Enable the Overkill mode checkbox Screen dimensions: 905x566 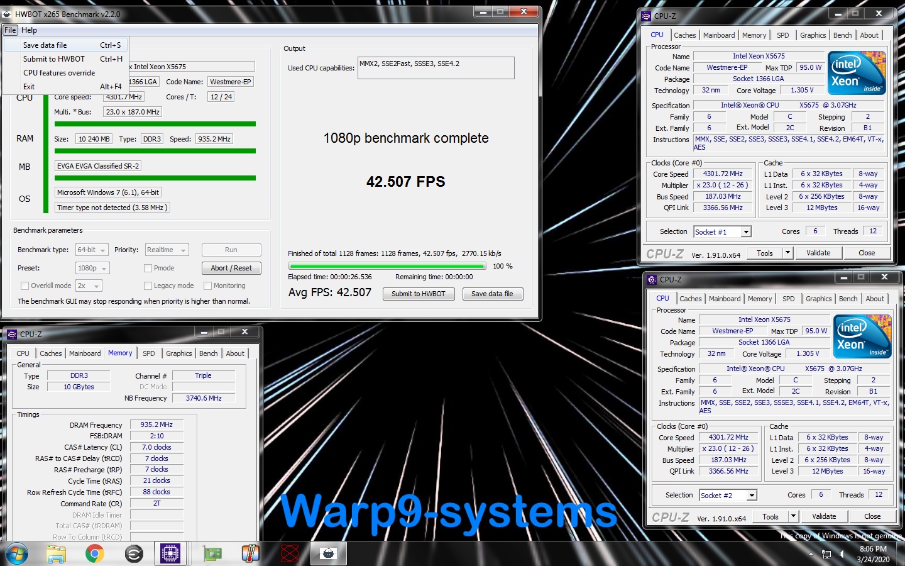coord(25,286)
